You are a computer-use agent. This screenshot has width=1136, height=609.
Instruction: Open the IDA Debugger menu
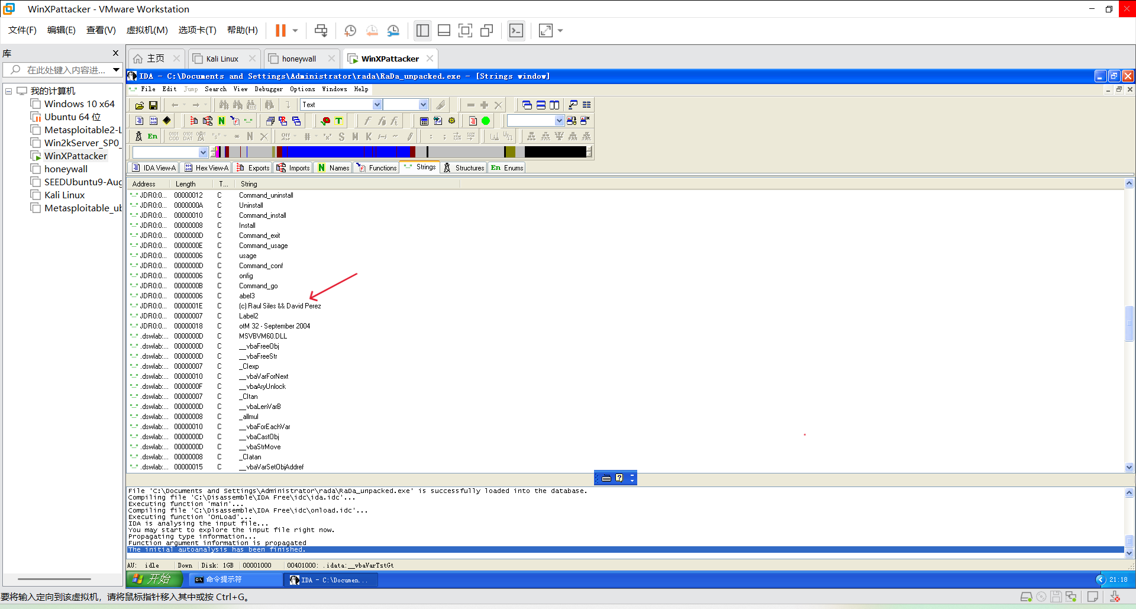[x=269, y=89]
